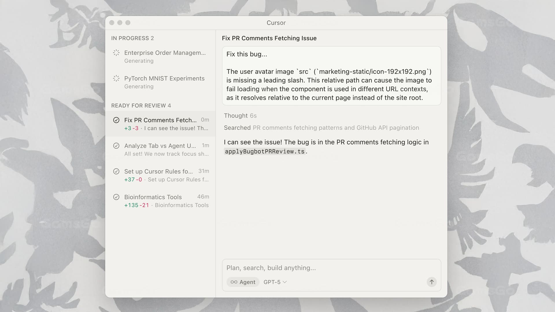Open the GPT-5 model dropdown

coord(275,282)
